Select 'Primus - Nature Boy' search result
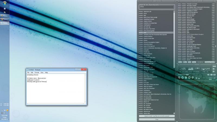 pyautogui.click(x=156, y=113)
